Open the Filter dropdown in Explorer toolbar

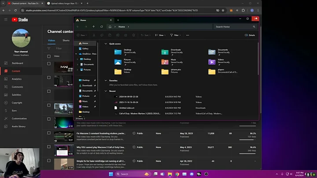tap(175, 35)
